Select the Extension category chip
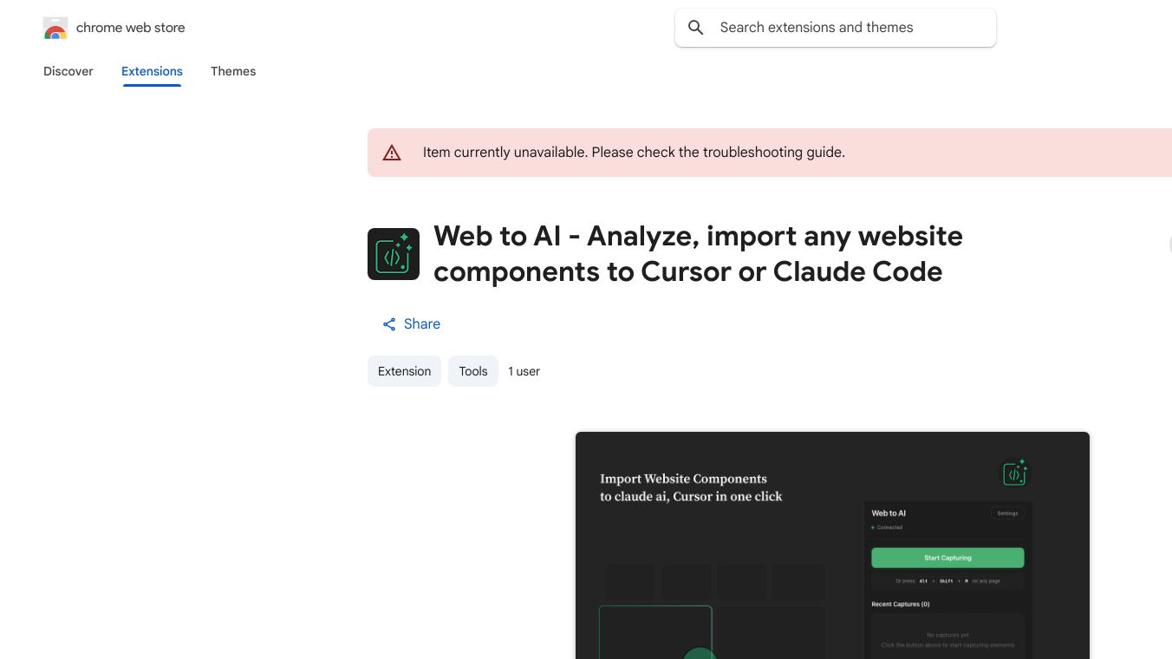 click(404, 371)
